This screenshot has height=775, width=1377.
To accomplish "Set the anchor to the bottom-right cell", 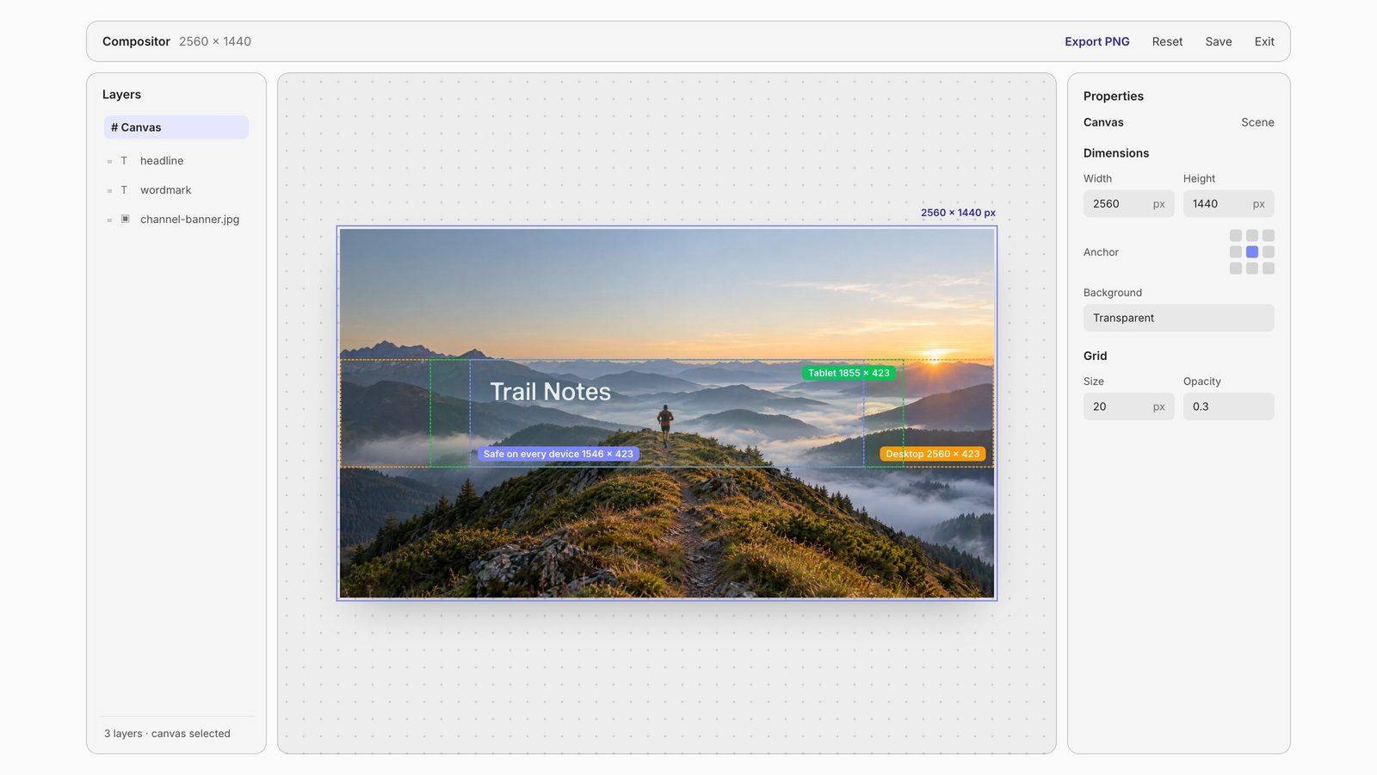I will tap(1269, 269).
